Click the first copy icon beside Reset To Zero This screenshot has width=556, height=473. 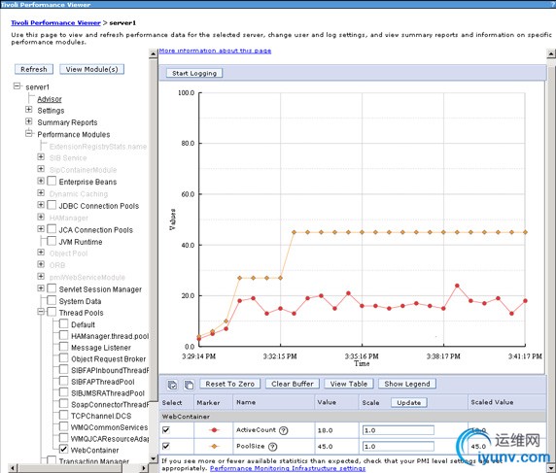(x=172, y=385)
